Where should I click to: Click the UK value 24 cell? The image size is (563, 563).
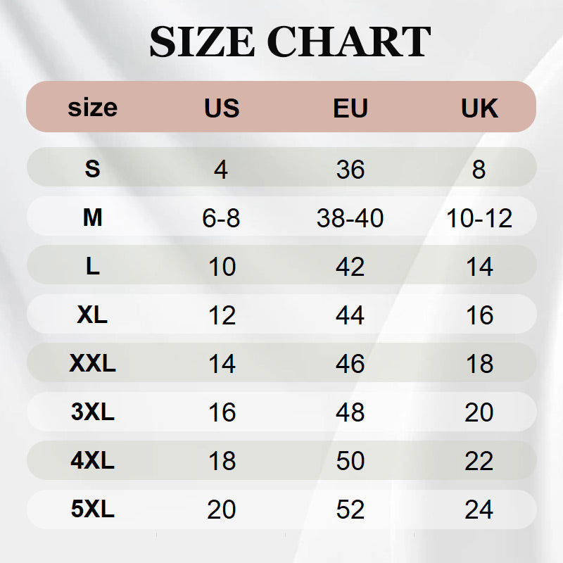pyautogui.click(x=479, y=509)
